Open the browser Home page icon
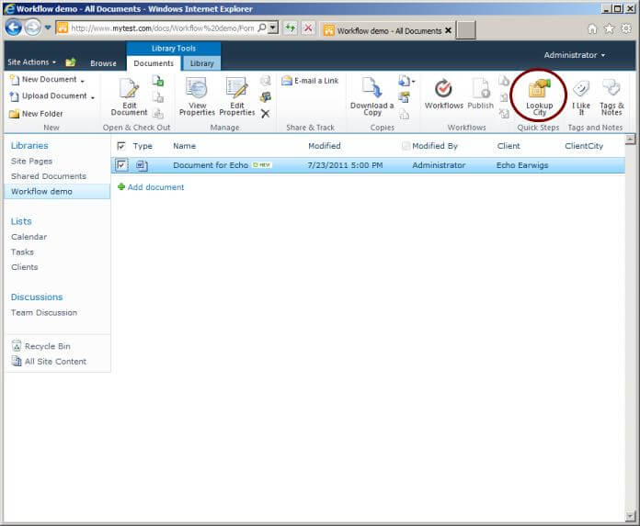 coord(592,28)
